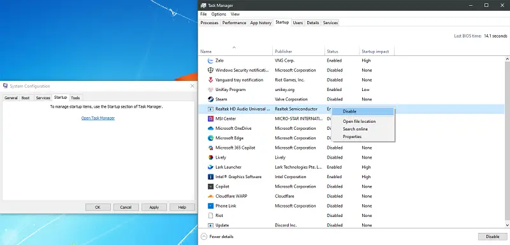Switch to the Users tab
510x245 pixels.
[x=298, y=23]
